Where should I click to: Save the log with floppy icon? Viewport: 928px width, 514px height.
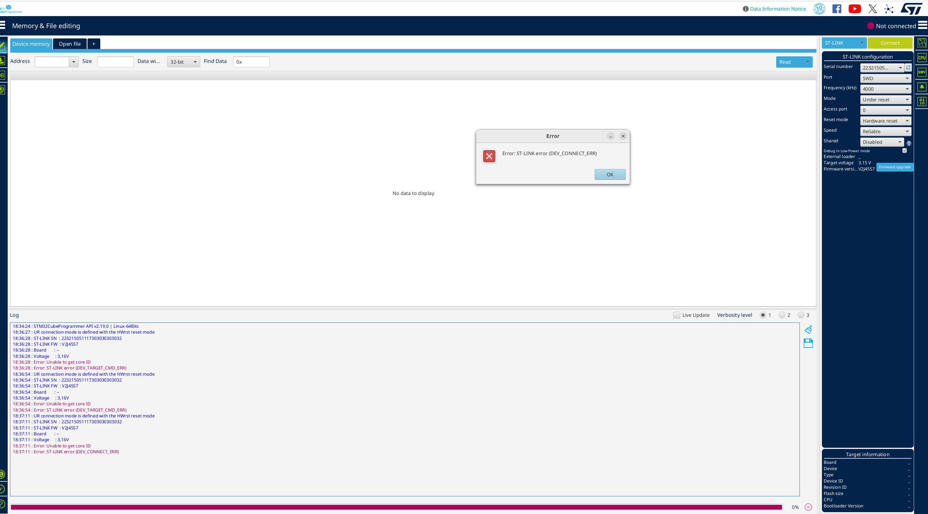[x=808, y=343]
